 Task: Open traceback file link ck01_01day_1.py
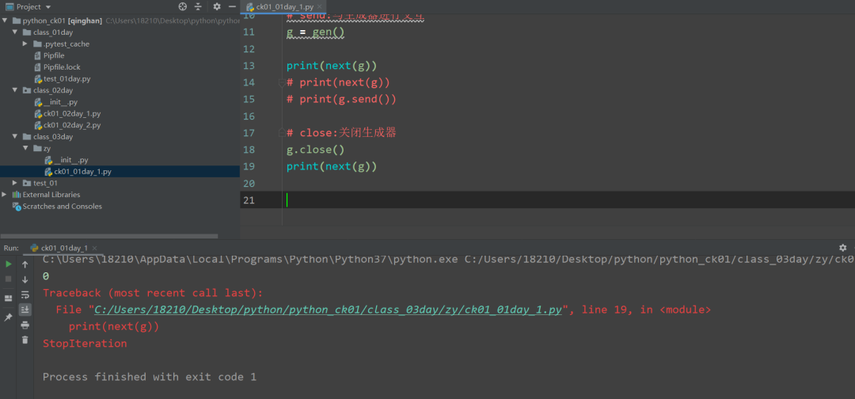pyautogui.click(x=328, y=310)
